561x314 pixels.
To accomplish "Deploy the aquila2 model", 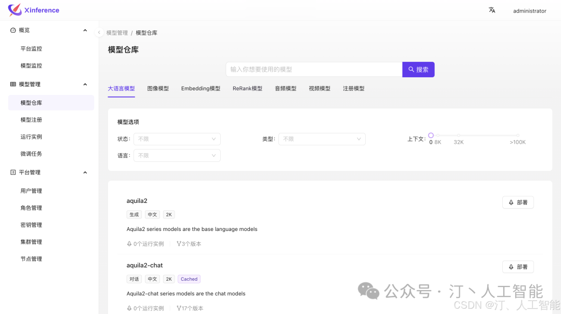I will (x=517, y=202).
